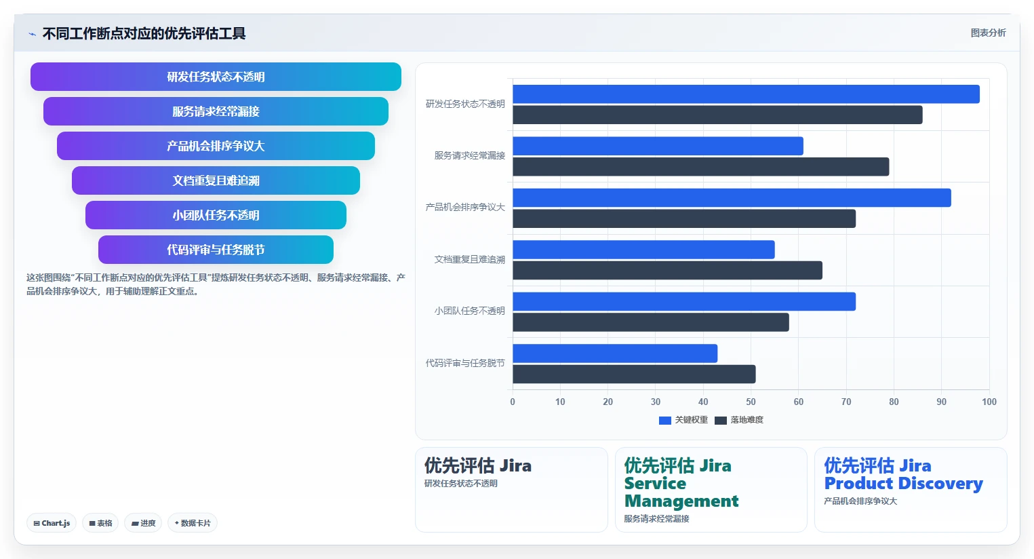1034x559 pixels.
Task: Click dark bar for 服务请求经常漏接
Action: click(700, 167)
